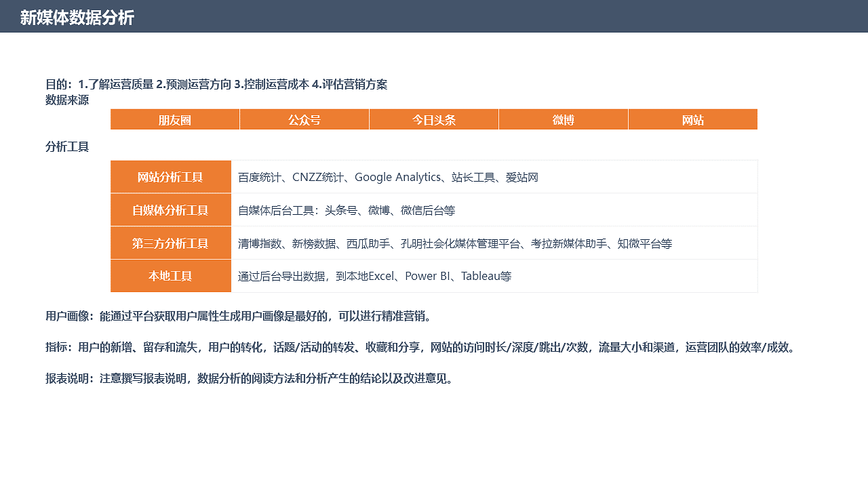Select the 网站 data source cell
Image resolution: width=868 pixels, height=488 pixels.
(x=693, y=119)
